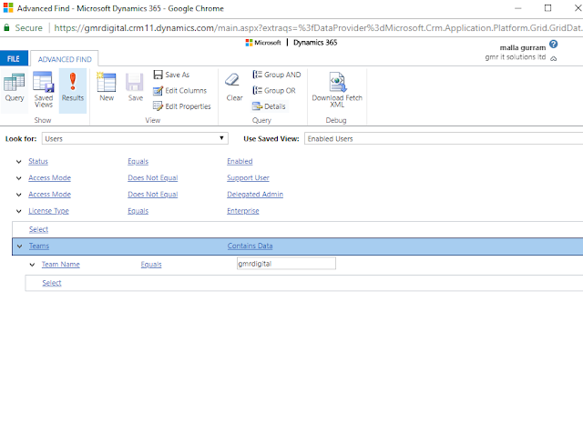
Task: Click the Microsoft logo in header
Action: pyautogui.click(x=263, y=43)
